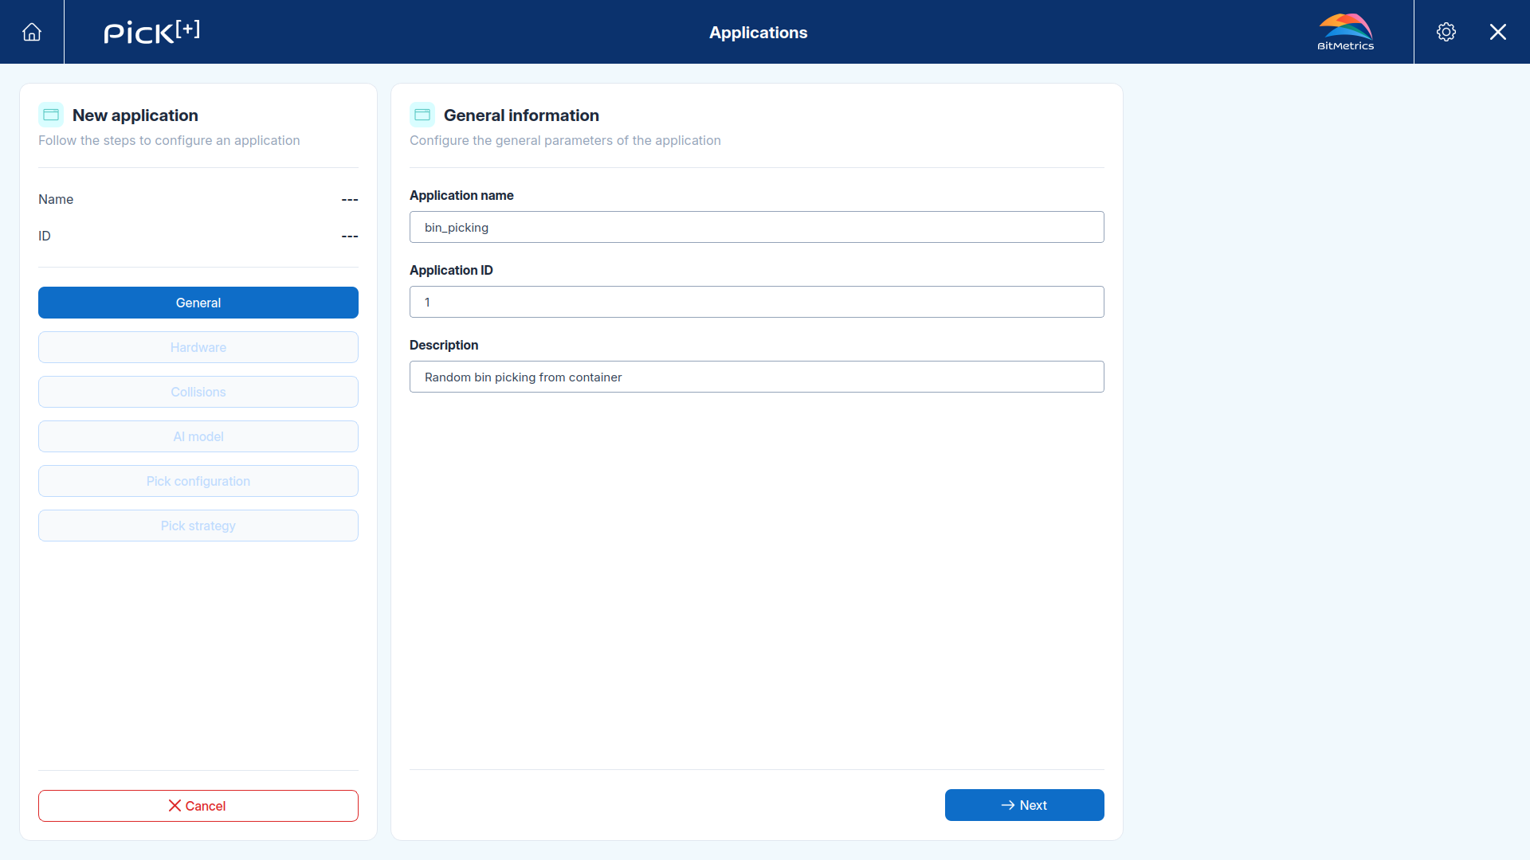Click the 'Application name' label
The image size is (1530, 860).
pos(461,195)
